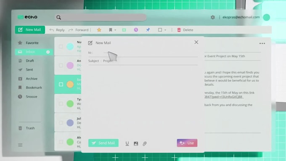Click the Subject field
This screenshot has width=286, height=161.
(143, 61)
